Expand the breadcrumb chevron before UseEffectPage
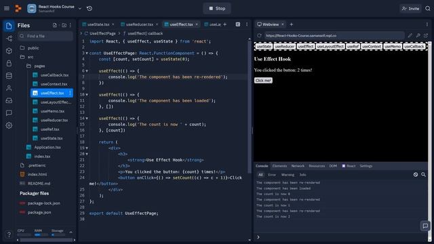The height and width of the screenshot is (244, 434). [81, 33]
